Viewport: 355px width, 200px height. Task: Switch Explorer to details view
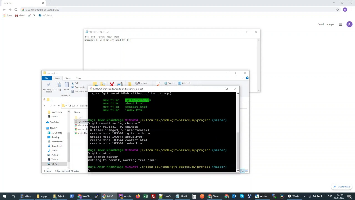tap(242, 171)
